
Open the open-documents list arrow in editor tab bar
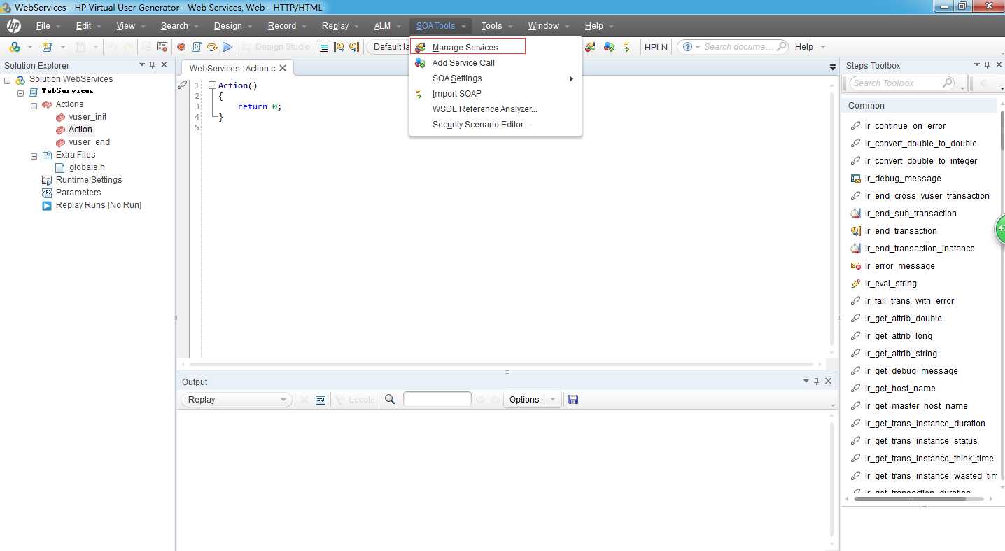(832, 67)
